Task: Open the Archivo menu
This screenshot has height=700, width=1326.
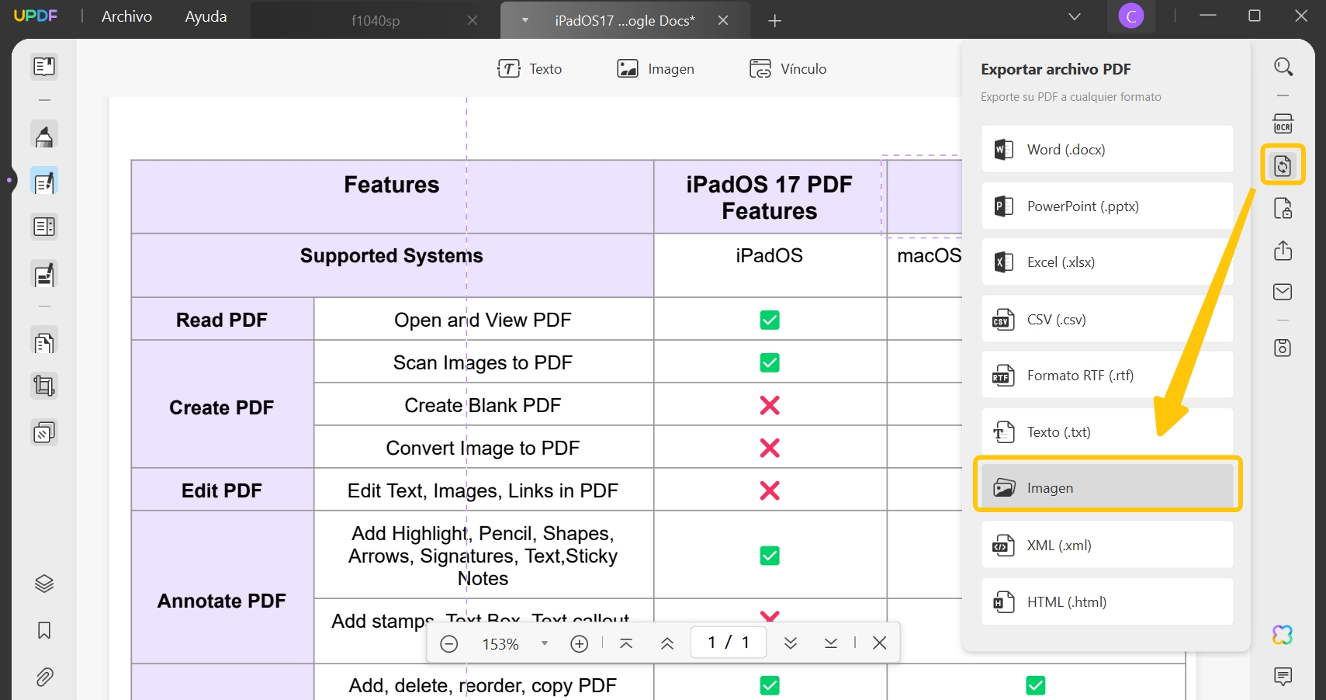Action: (x=126, y=16)
